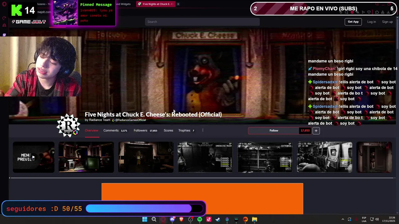Screen dimensions: 399x224
Task: Launch Brave browser from the taskbar
Action: tap(181, 219)
